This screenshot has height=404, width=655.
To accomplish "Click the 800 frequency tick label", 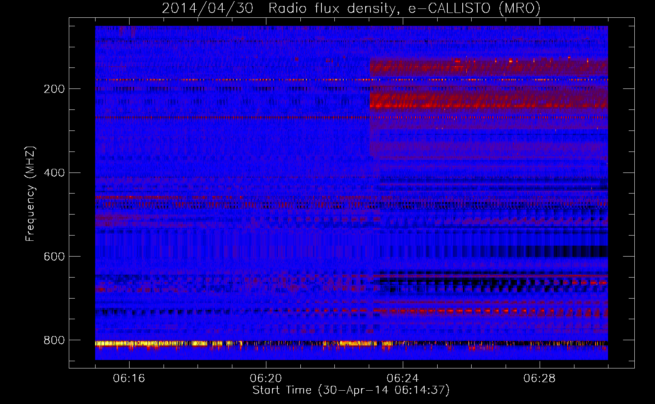I will (x=54, y=341).
